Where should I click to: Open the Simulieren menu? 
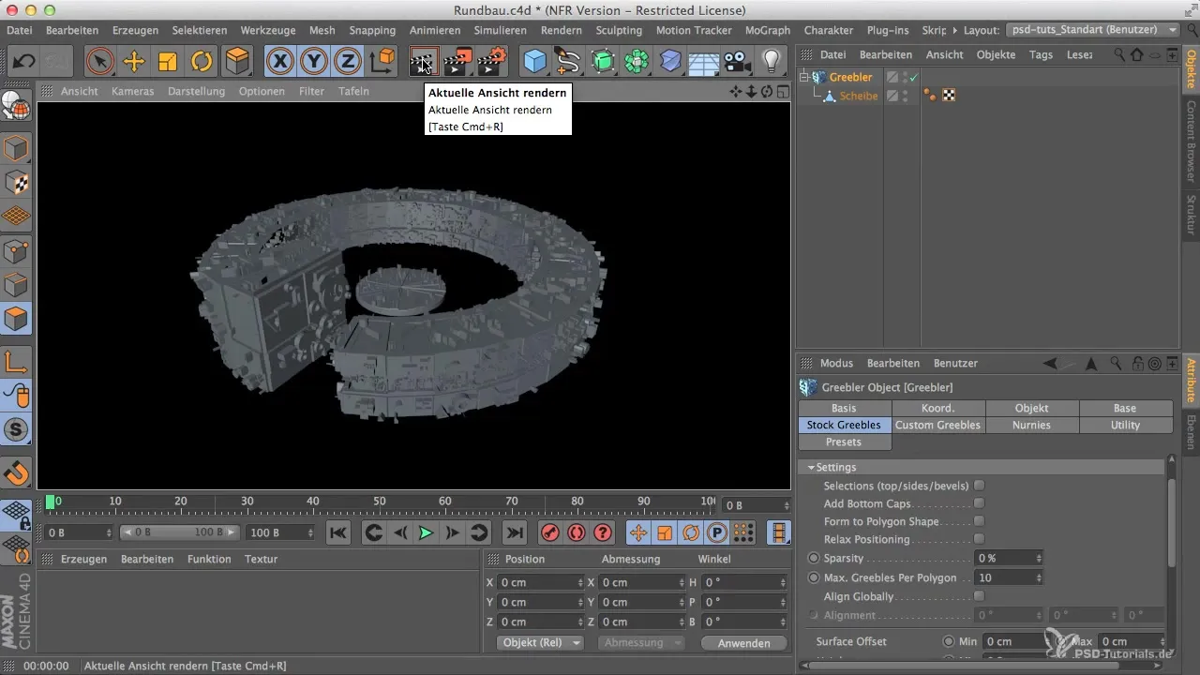[x=500, y=30]
